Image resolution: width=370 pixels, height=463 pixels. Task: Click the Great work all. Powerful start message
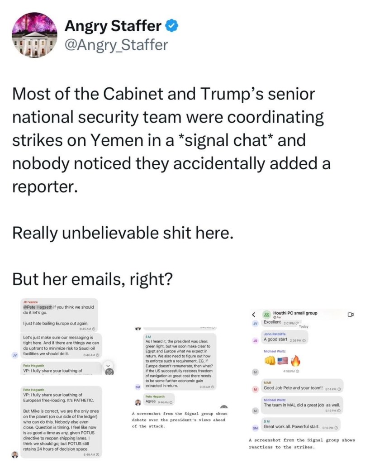coord(298,426)
